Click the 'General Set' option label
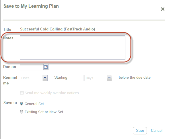The image size is (171, 139). (x=34, y=104)
